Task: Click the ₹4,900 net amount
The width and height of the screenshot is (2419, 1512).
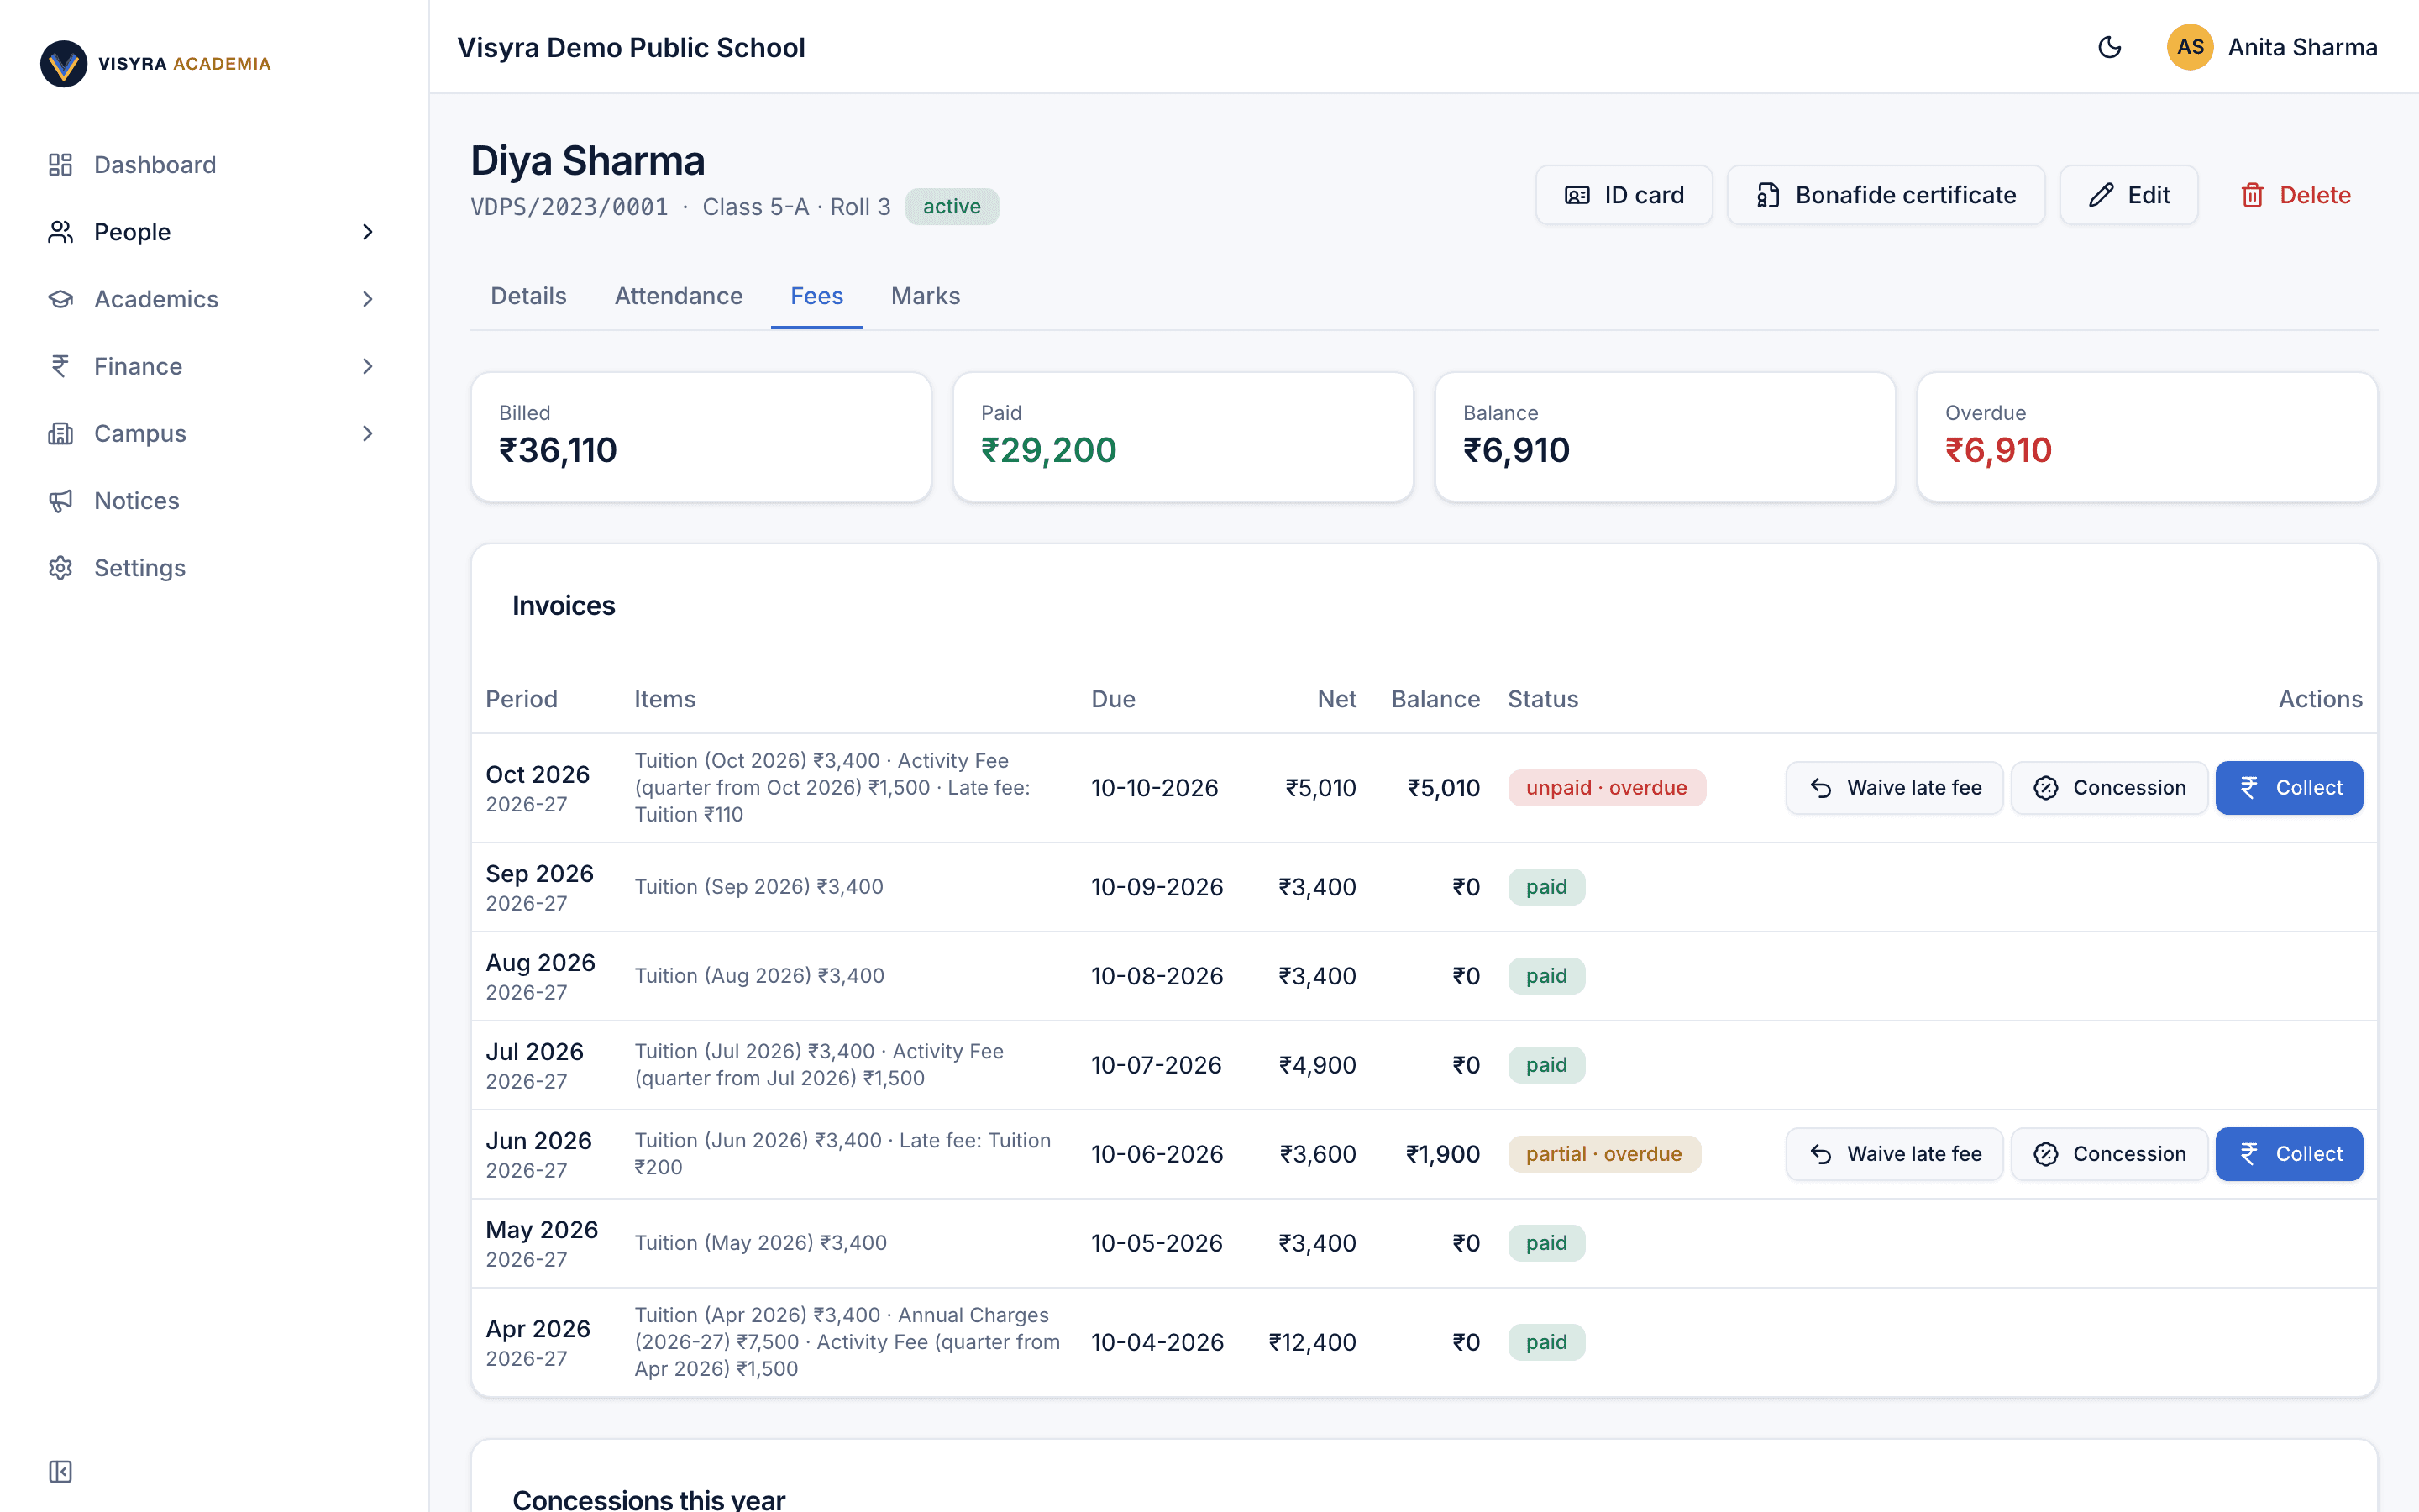Action: pyautogui.click(x=1318, y=1065)
